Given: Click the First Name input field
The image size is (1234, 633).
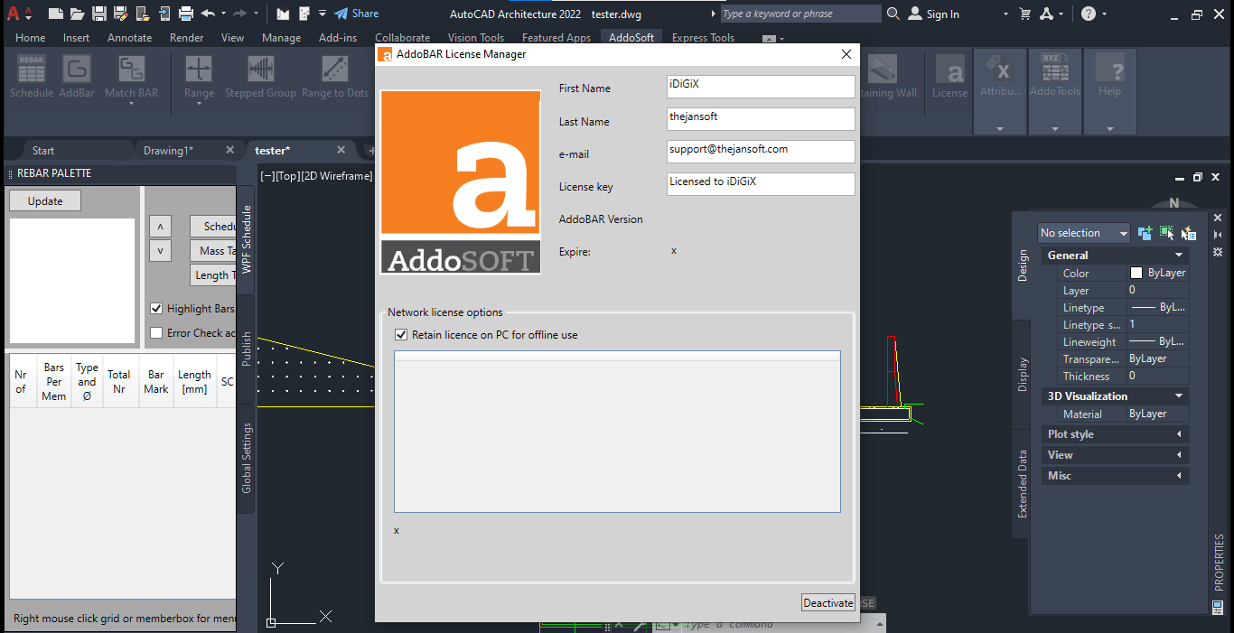Looking at the screenshot, I should point(761,87).
